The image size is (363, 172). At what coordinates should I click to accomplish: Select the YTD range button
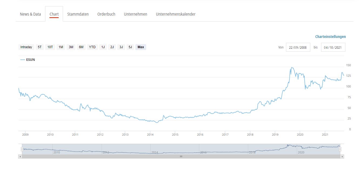click(x=92, y=47)
